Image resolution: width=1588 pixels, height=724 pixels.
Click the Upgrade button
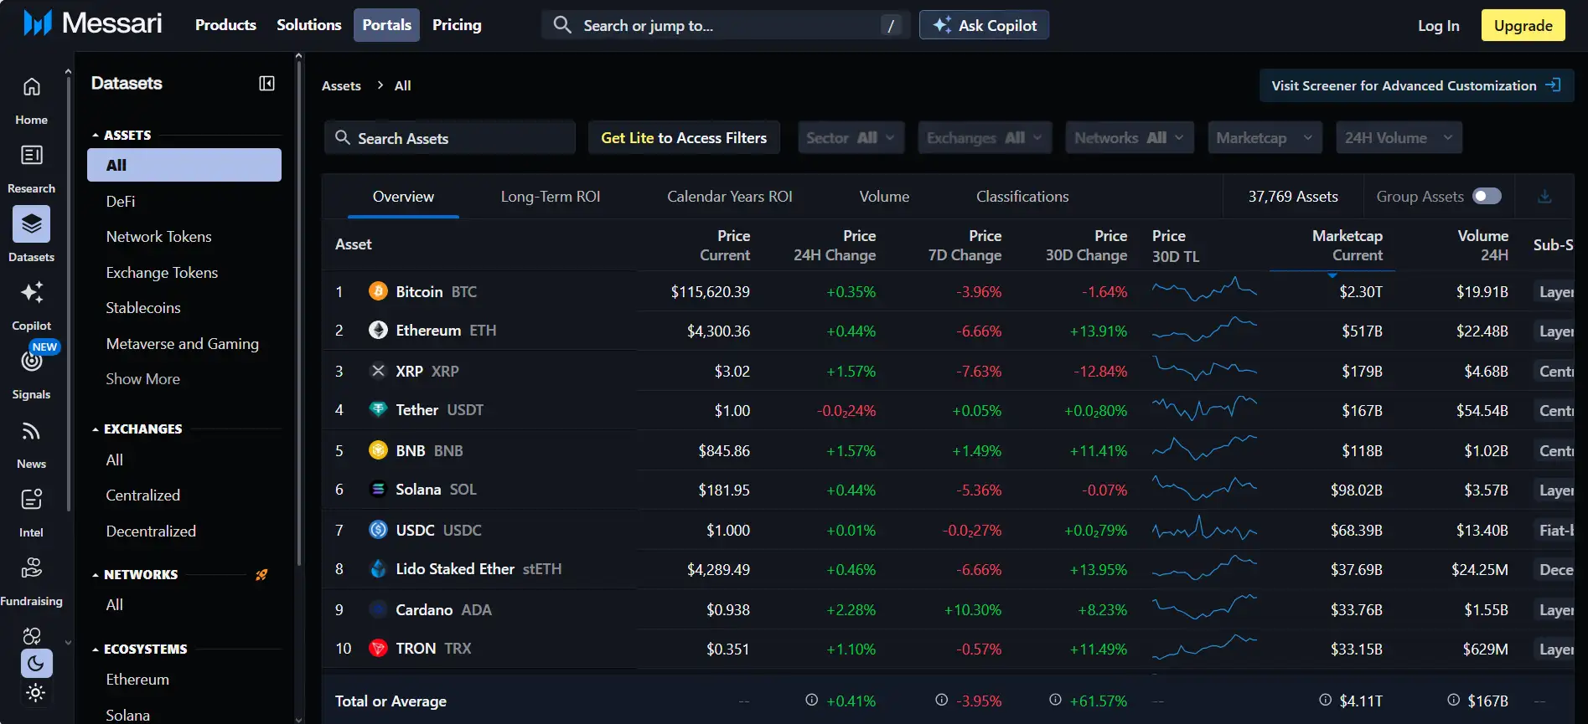click(x=1523, y=26)
